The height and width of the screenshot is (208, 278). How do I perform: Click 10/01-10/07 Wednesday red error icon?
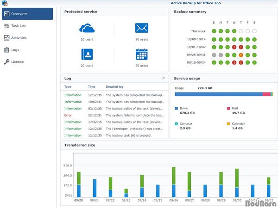tap(234, 47)
